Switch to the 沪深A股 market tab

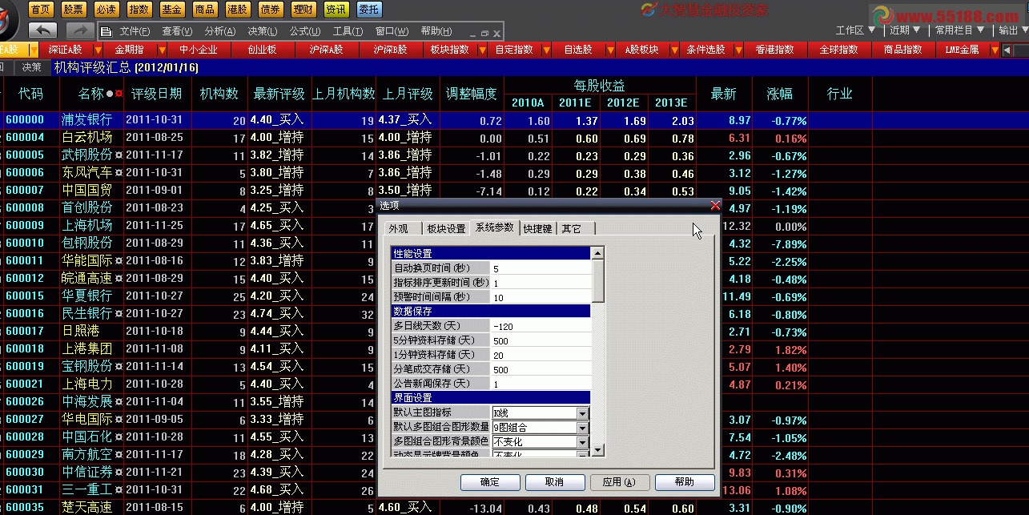click(326, 50)
